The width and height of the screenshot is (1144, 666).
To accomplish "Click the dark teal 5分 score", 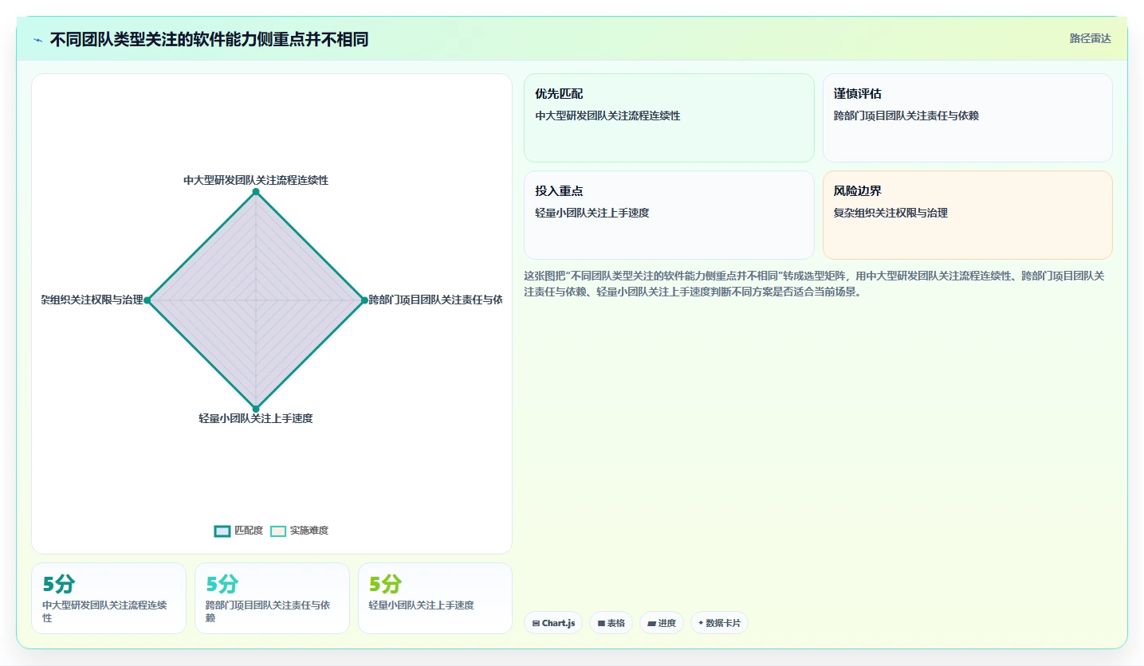I will coord(58,584).
